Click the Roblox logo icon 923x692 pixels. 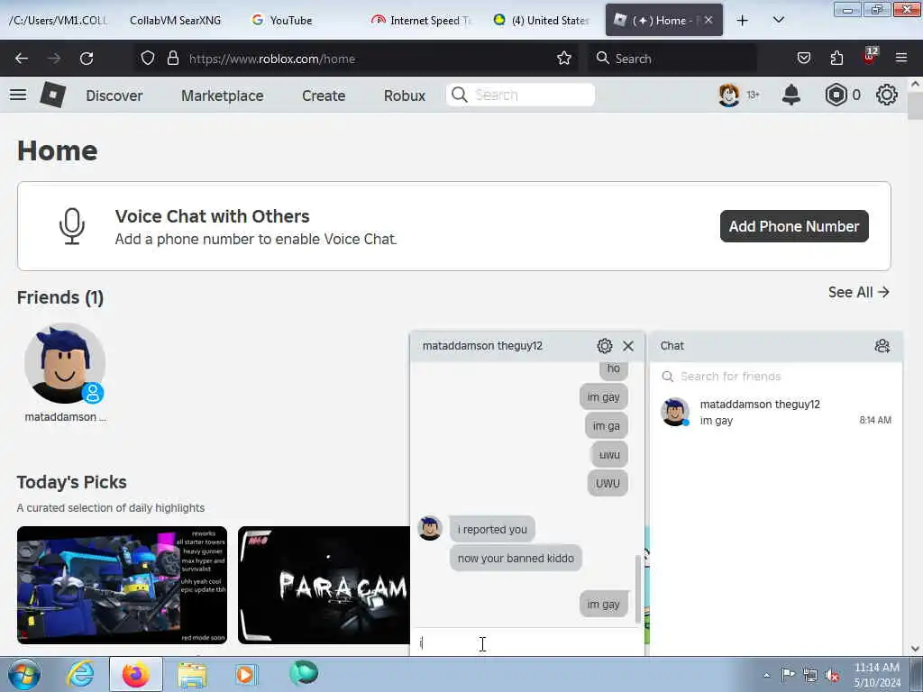53,95
